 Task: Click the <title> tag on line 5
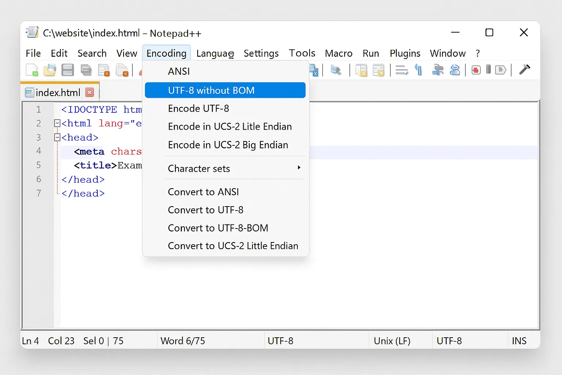point(95,165)
